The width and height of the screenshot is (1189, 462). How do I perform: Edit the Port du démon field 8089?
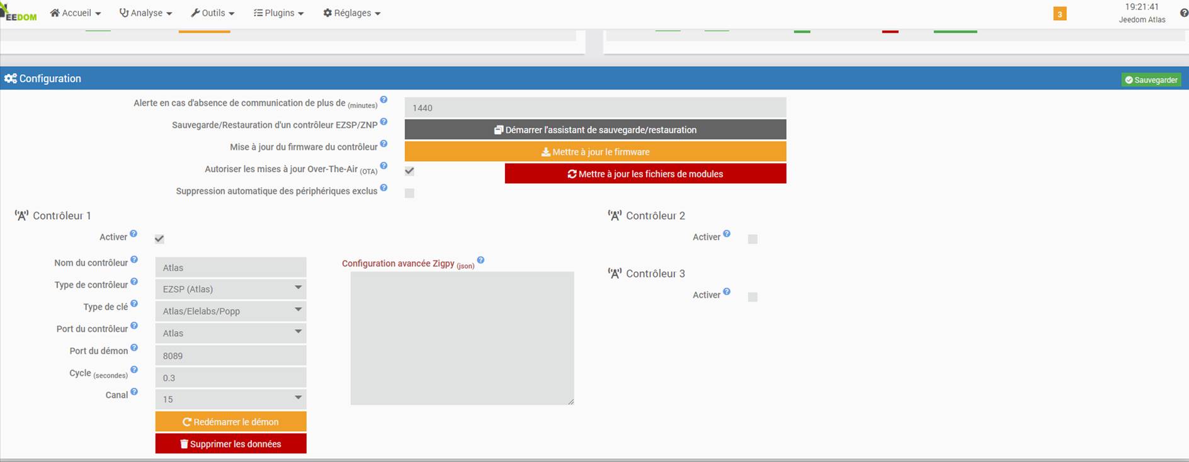[x=230, y=356]
